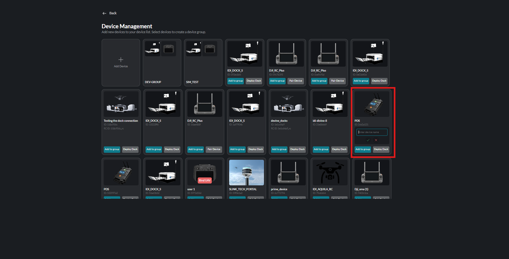Select 'Testing the dock connection' device image
The width and height of the screenshot is (509, 259).
121,104
